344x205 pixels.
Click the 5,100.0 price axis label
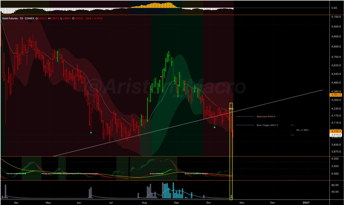(336, 17)
